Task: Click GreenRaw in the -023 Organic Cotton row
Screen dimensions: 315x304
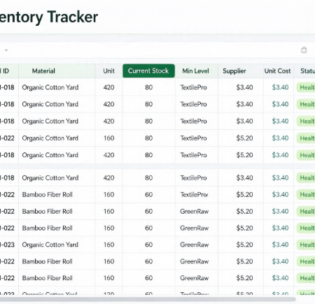Action: (195, 245)
